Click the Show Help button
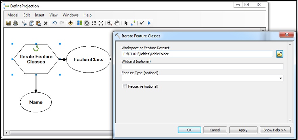 [275, 130]
